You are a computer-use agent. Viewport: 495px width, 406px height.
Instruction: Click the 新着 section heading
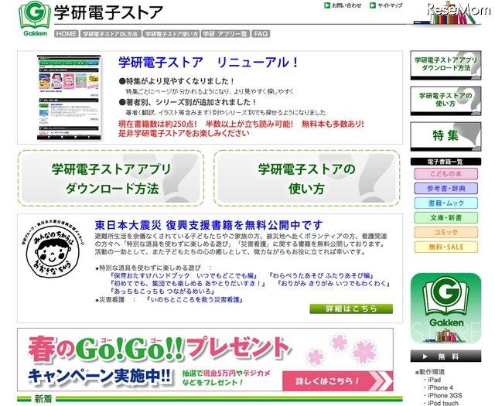43,399
